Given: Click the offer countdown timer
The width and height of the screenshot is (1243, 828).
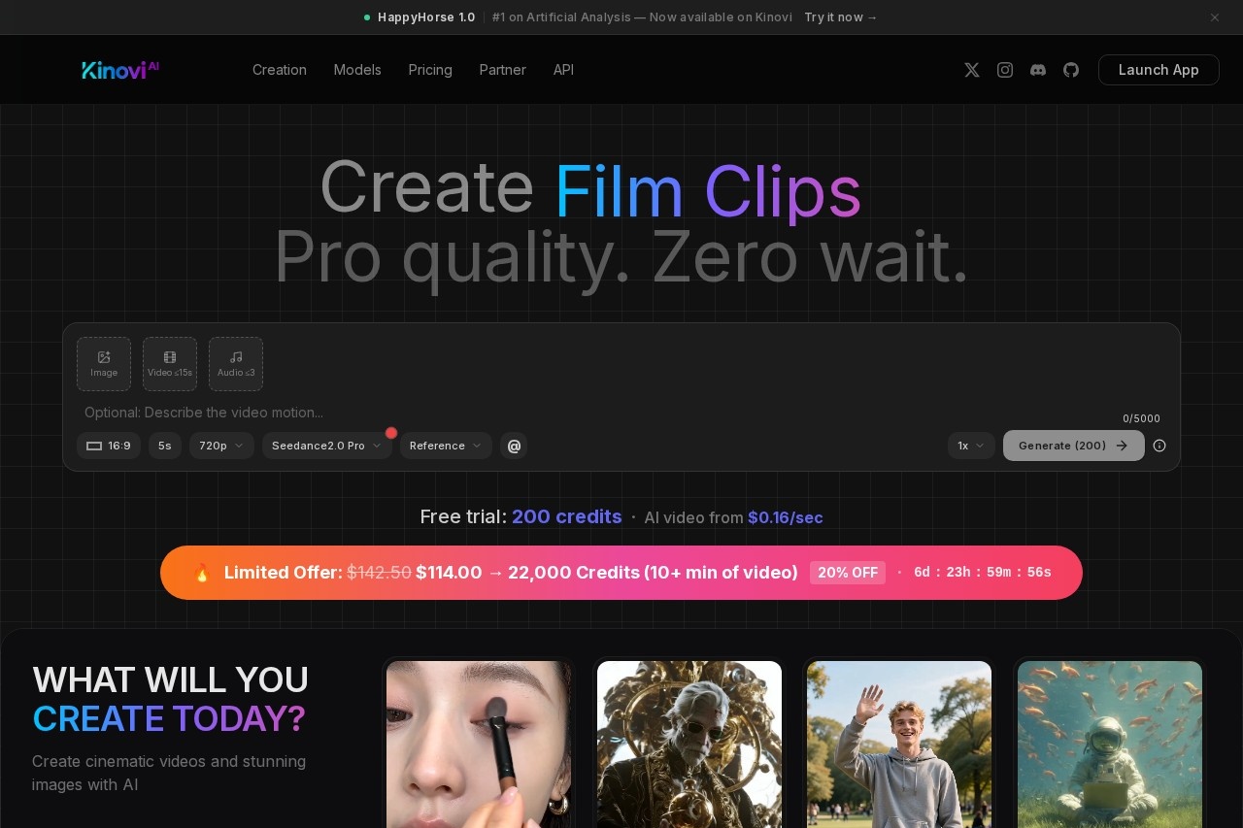Looking at the screenshot, I should 983,573.
